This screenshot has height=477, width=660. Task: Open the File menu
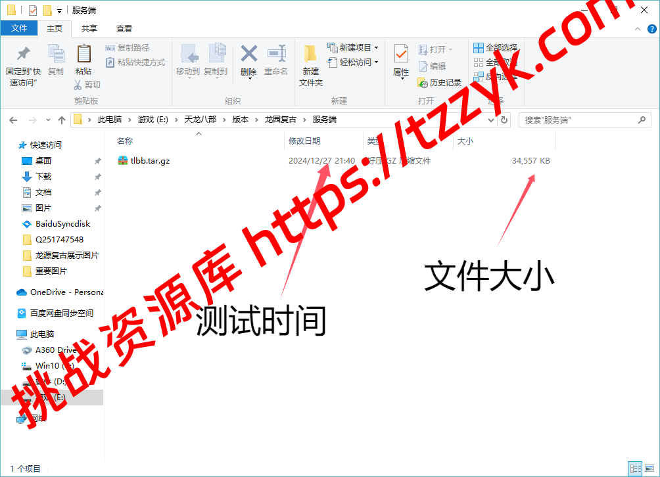(19, 28)
